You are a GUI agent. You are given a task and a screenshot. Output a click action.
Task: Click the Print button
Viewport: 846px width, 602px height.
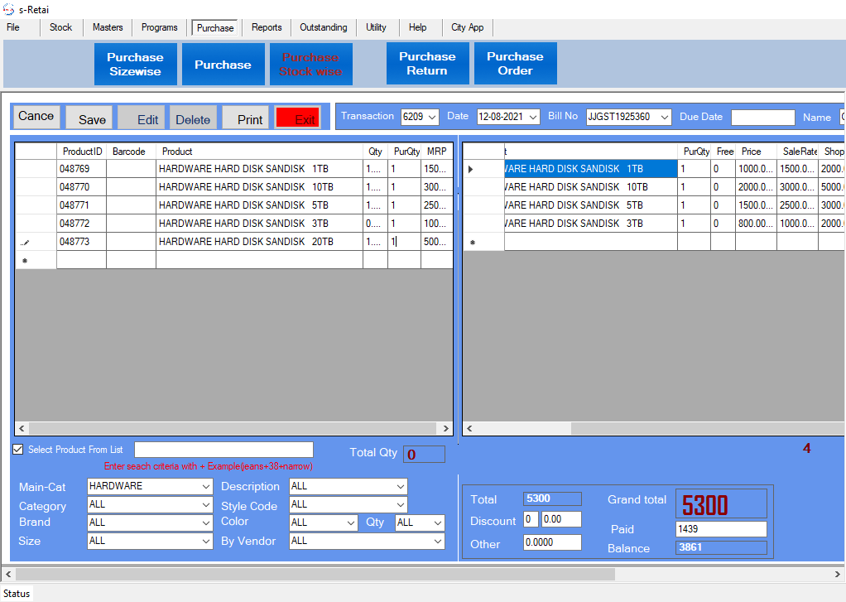coord(249,118)
